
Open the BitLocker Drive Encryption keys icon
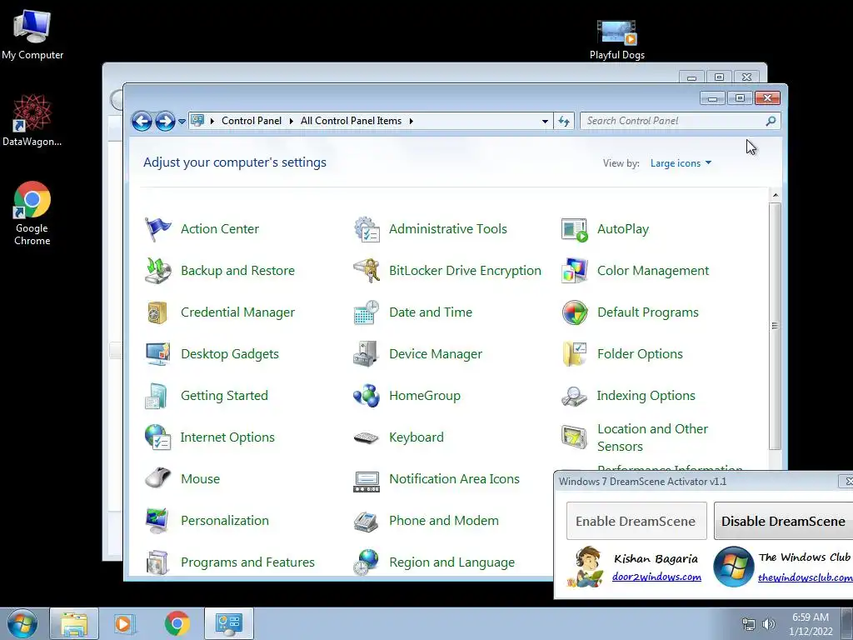367,271
